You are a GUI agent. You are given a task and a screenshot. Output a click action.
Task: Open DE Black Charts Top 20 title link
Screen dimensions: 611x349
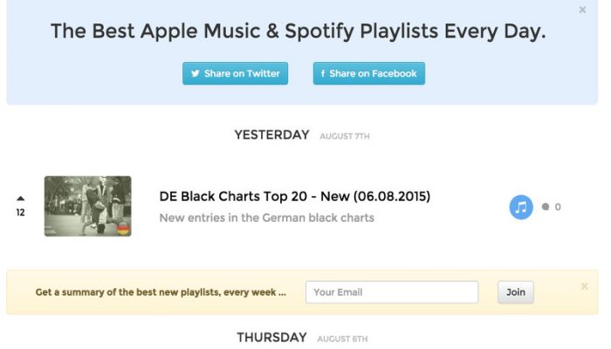[x=295, y=196]
